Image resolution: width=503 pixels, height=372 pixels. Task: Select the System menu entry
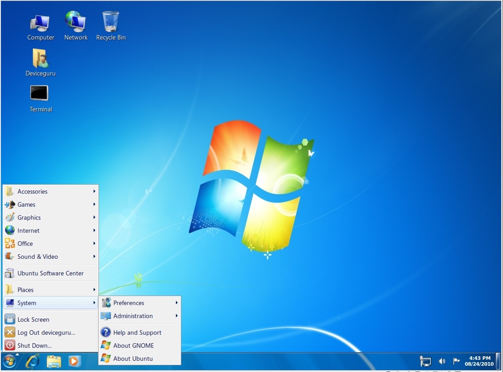[50, 303]
